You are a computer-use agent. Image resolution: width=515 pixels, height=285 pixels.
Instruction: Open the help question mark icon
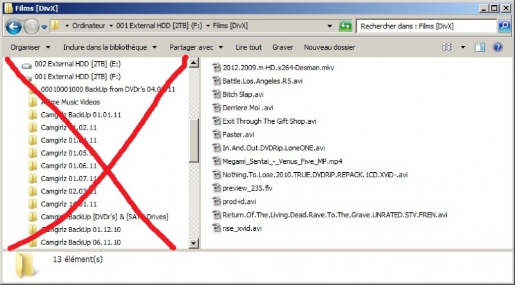pyautogui.click(x=498, y=47)
